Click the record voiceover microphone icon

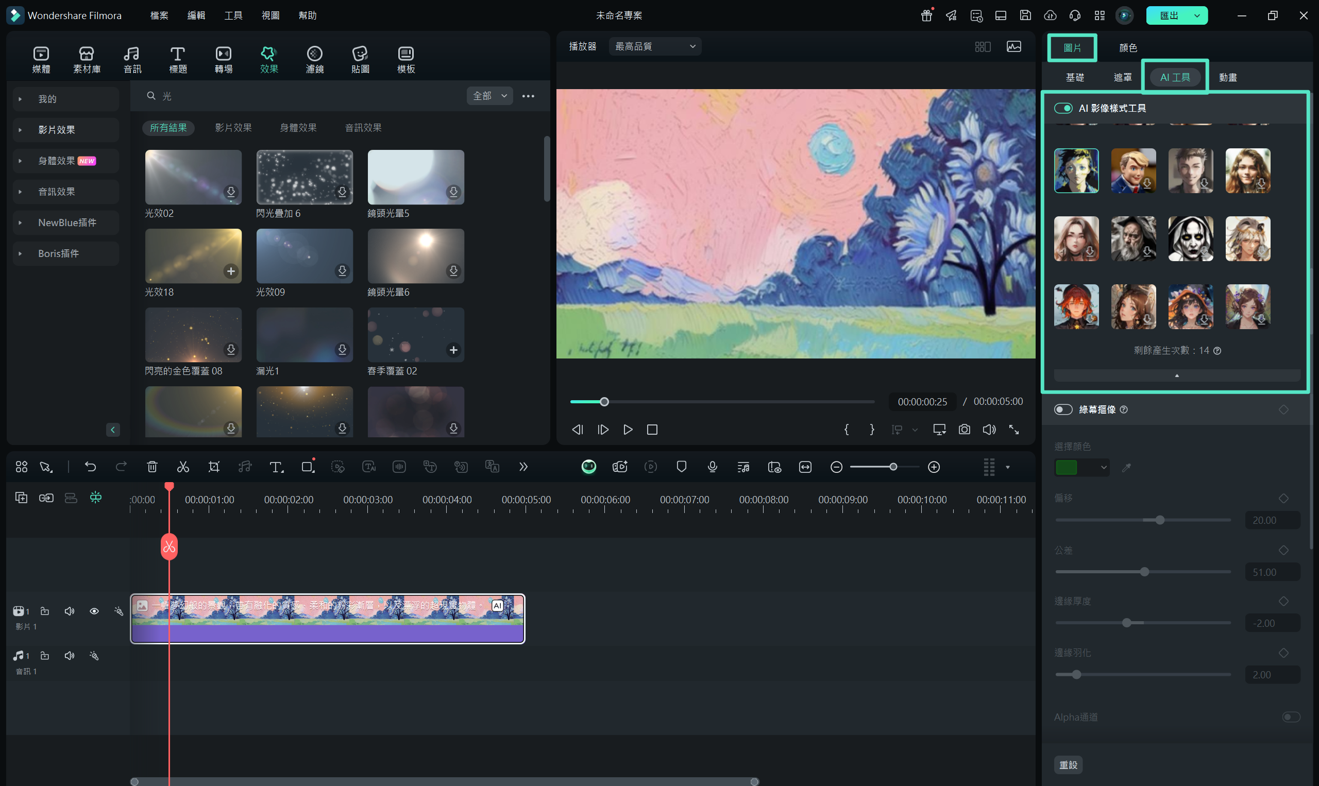[x=712, y=467]
